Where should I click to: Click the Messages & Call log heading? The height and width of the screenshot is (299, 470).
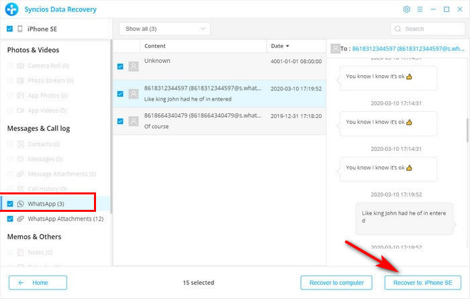(38, 129)
